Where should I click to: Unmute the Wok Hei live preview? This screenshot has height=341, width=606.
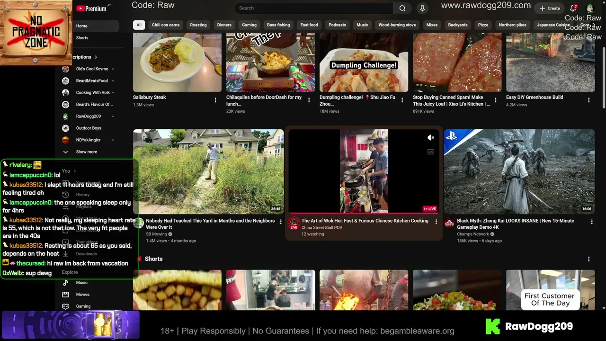coord(431,137)
